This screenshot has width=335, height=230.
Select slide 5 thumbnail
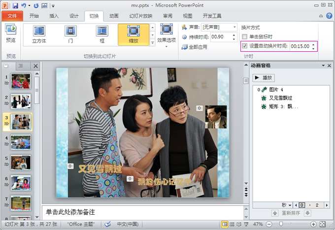click(21, 163)
